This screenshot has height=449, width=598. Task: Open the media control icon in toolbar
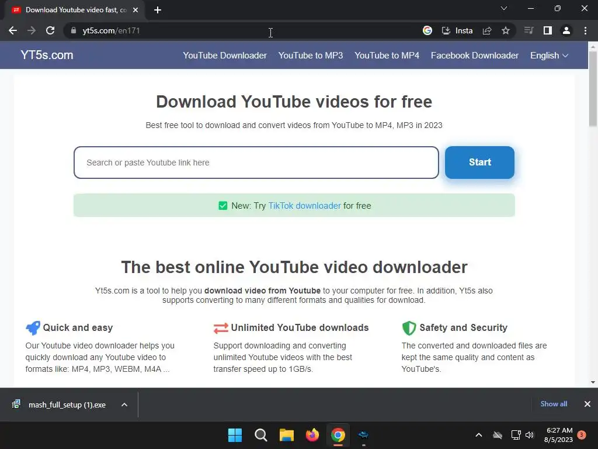(529, 30)
